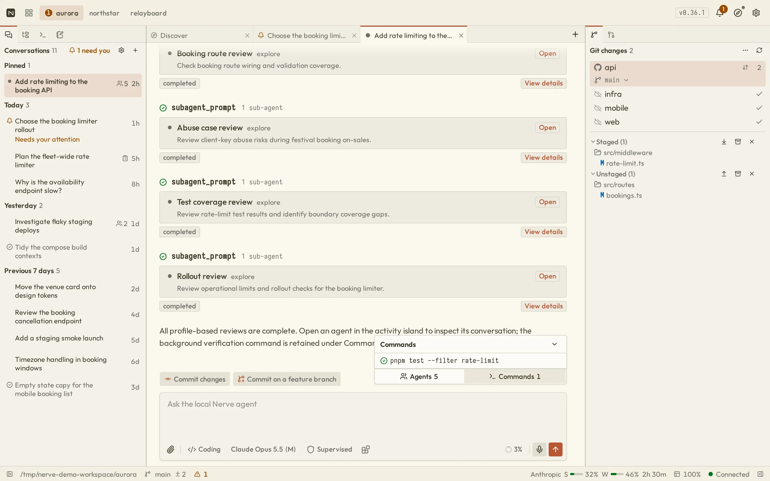The height and width of the screenshot is (481, 770).
Task: Switch the Coding mode selector
Action: pos(204,449)
